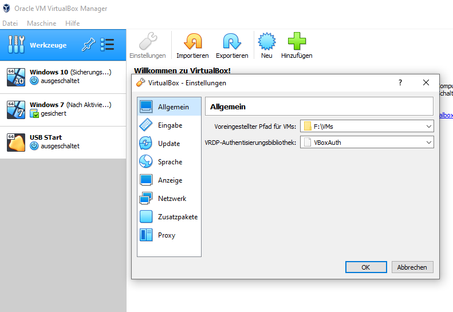Switch to the Update settings page
453x312 pixels.
170,143
